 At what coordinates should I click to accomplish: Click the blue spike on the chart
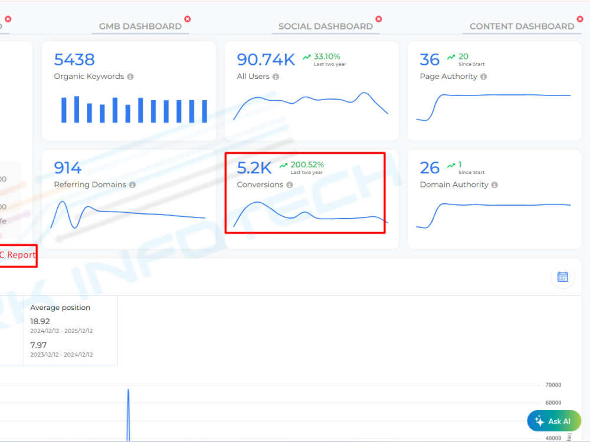coord(128,414)
